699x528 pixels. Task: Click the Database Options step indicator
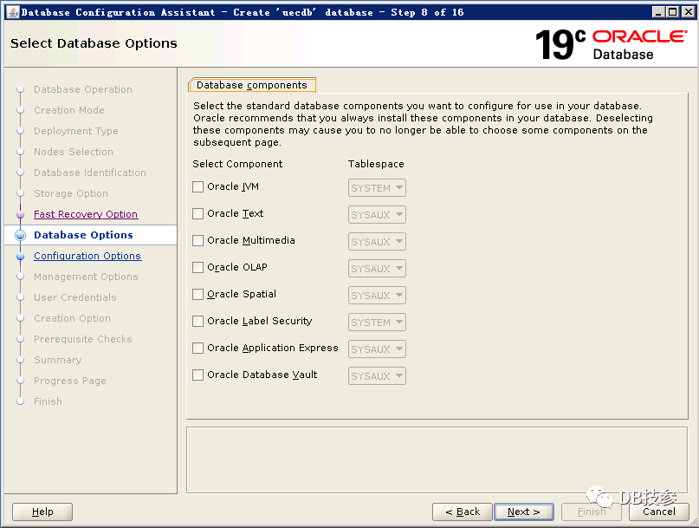pyautogui.click(x=20, y=235)
